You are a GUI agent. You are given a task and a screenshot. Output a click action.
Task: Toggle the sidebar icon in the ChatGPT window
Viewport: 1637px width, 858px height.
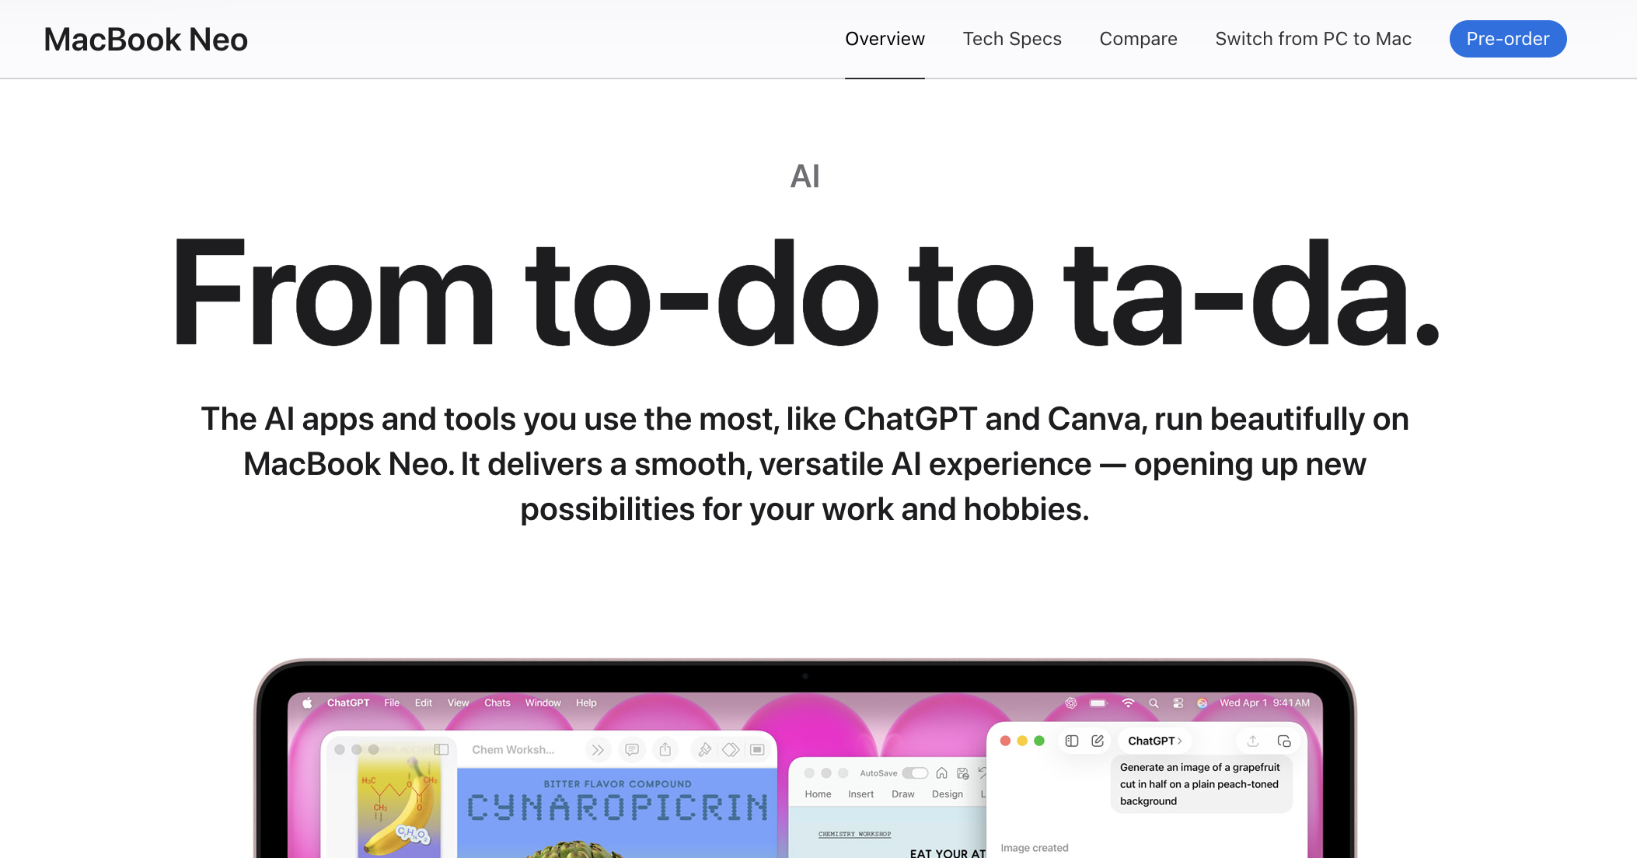(1072, 741)
